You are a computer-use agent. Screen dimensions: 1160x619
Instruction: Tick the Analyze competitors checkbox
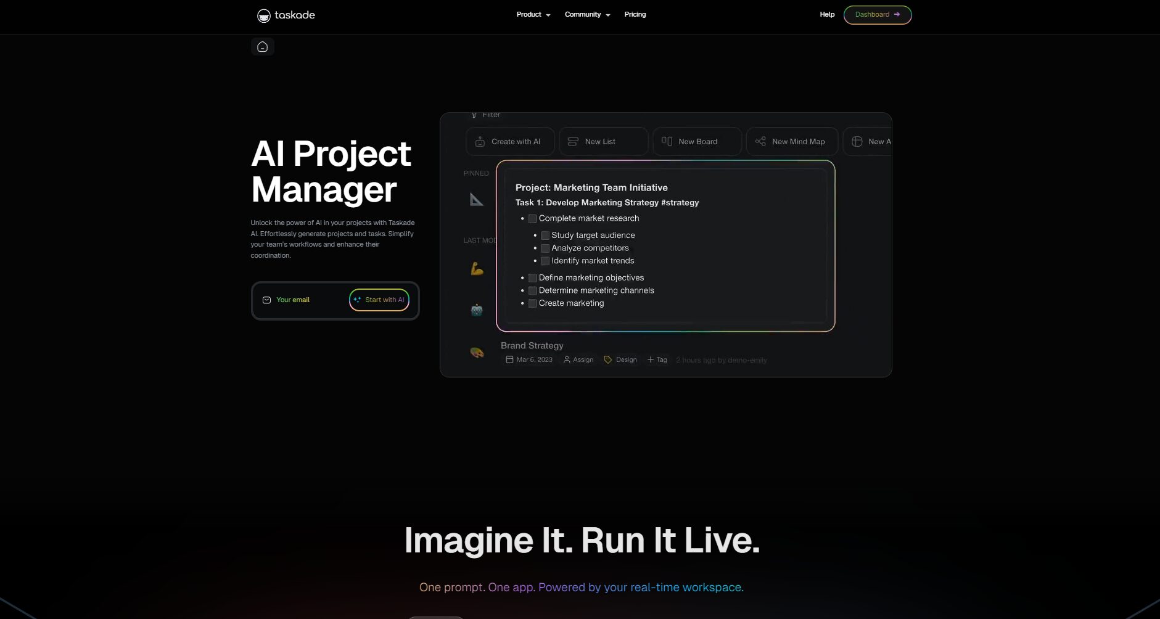(x=545, y=248)
